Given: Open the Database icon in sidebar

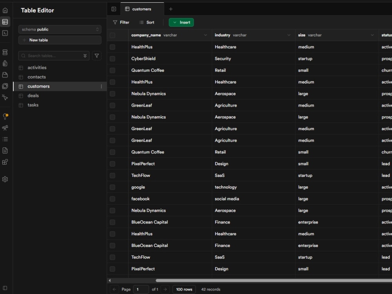Looking at the screenshot, I should pyautogui.click(x=5, y=52).
